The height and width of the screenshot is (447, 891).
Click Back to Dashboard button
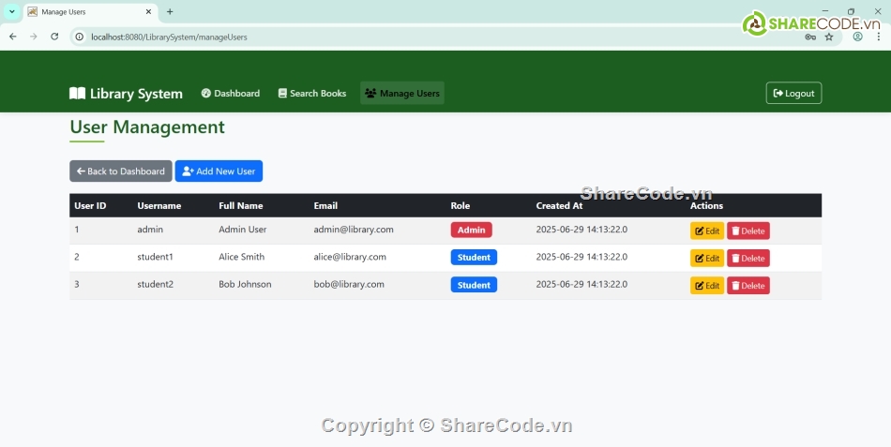120,171
